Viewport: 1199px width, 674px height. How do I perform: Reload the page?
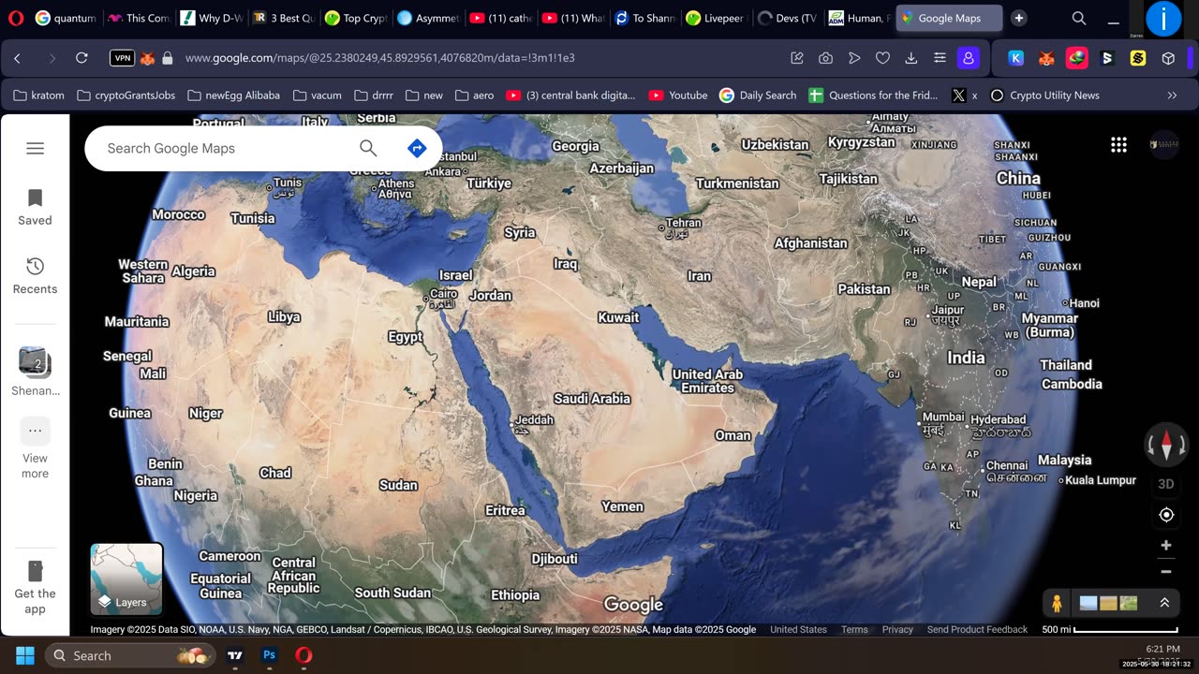coord(81,58)
